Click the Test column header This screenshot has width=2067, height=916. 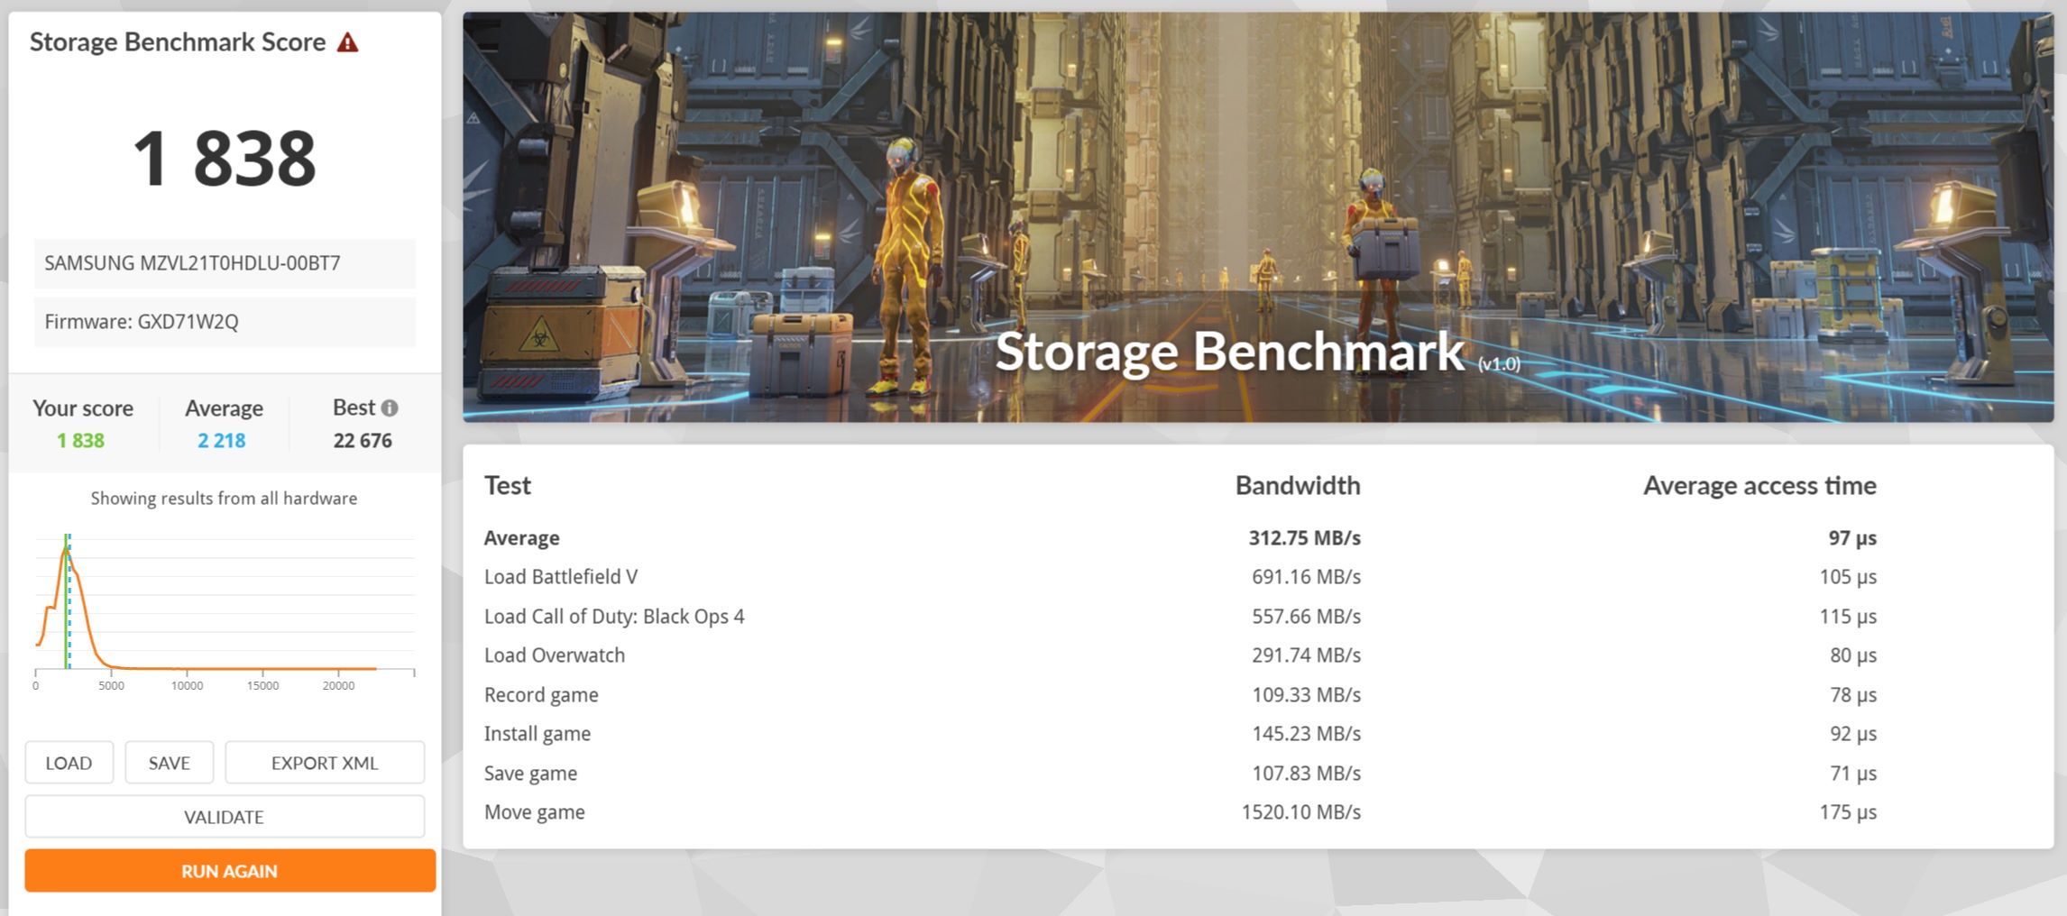(x=508, y=486)
